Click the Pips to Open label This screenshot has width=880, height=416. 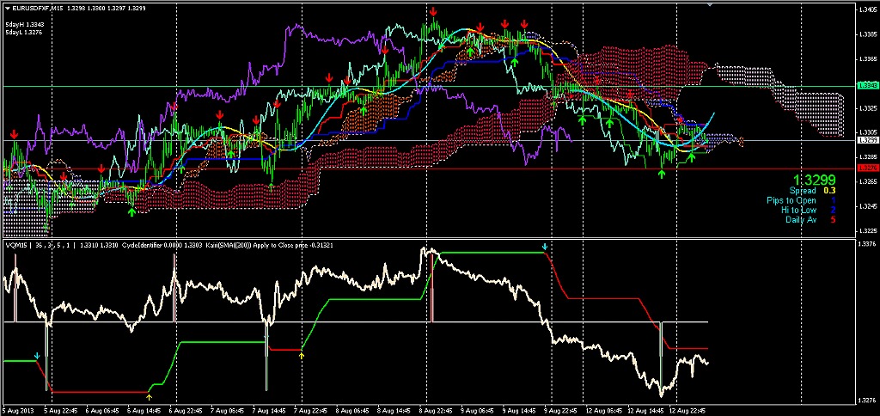(791, 200)
